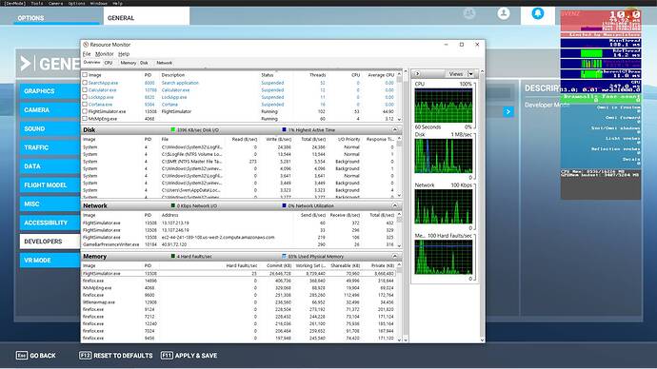
Task: Open Resource Monitor File menu
Action: (87, 54)
